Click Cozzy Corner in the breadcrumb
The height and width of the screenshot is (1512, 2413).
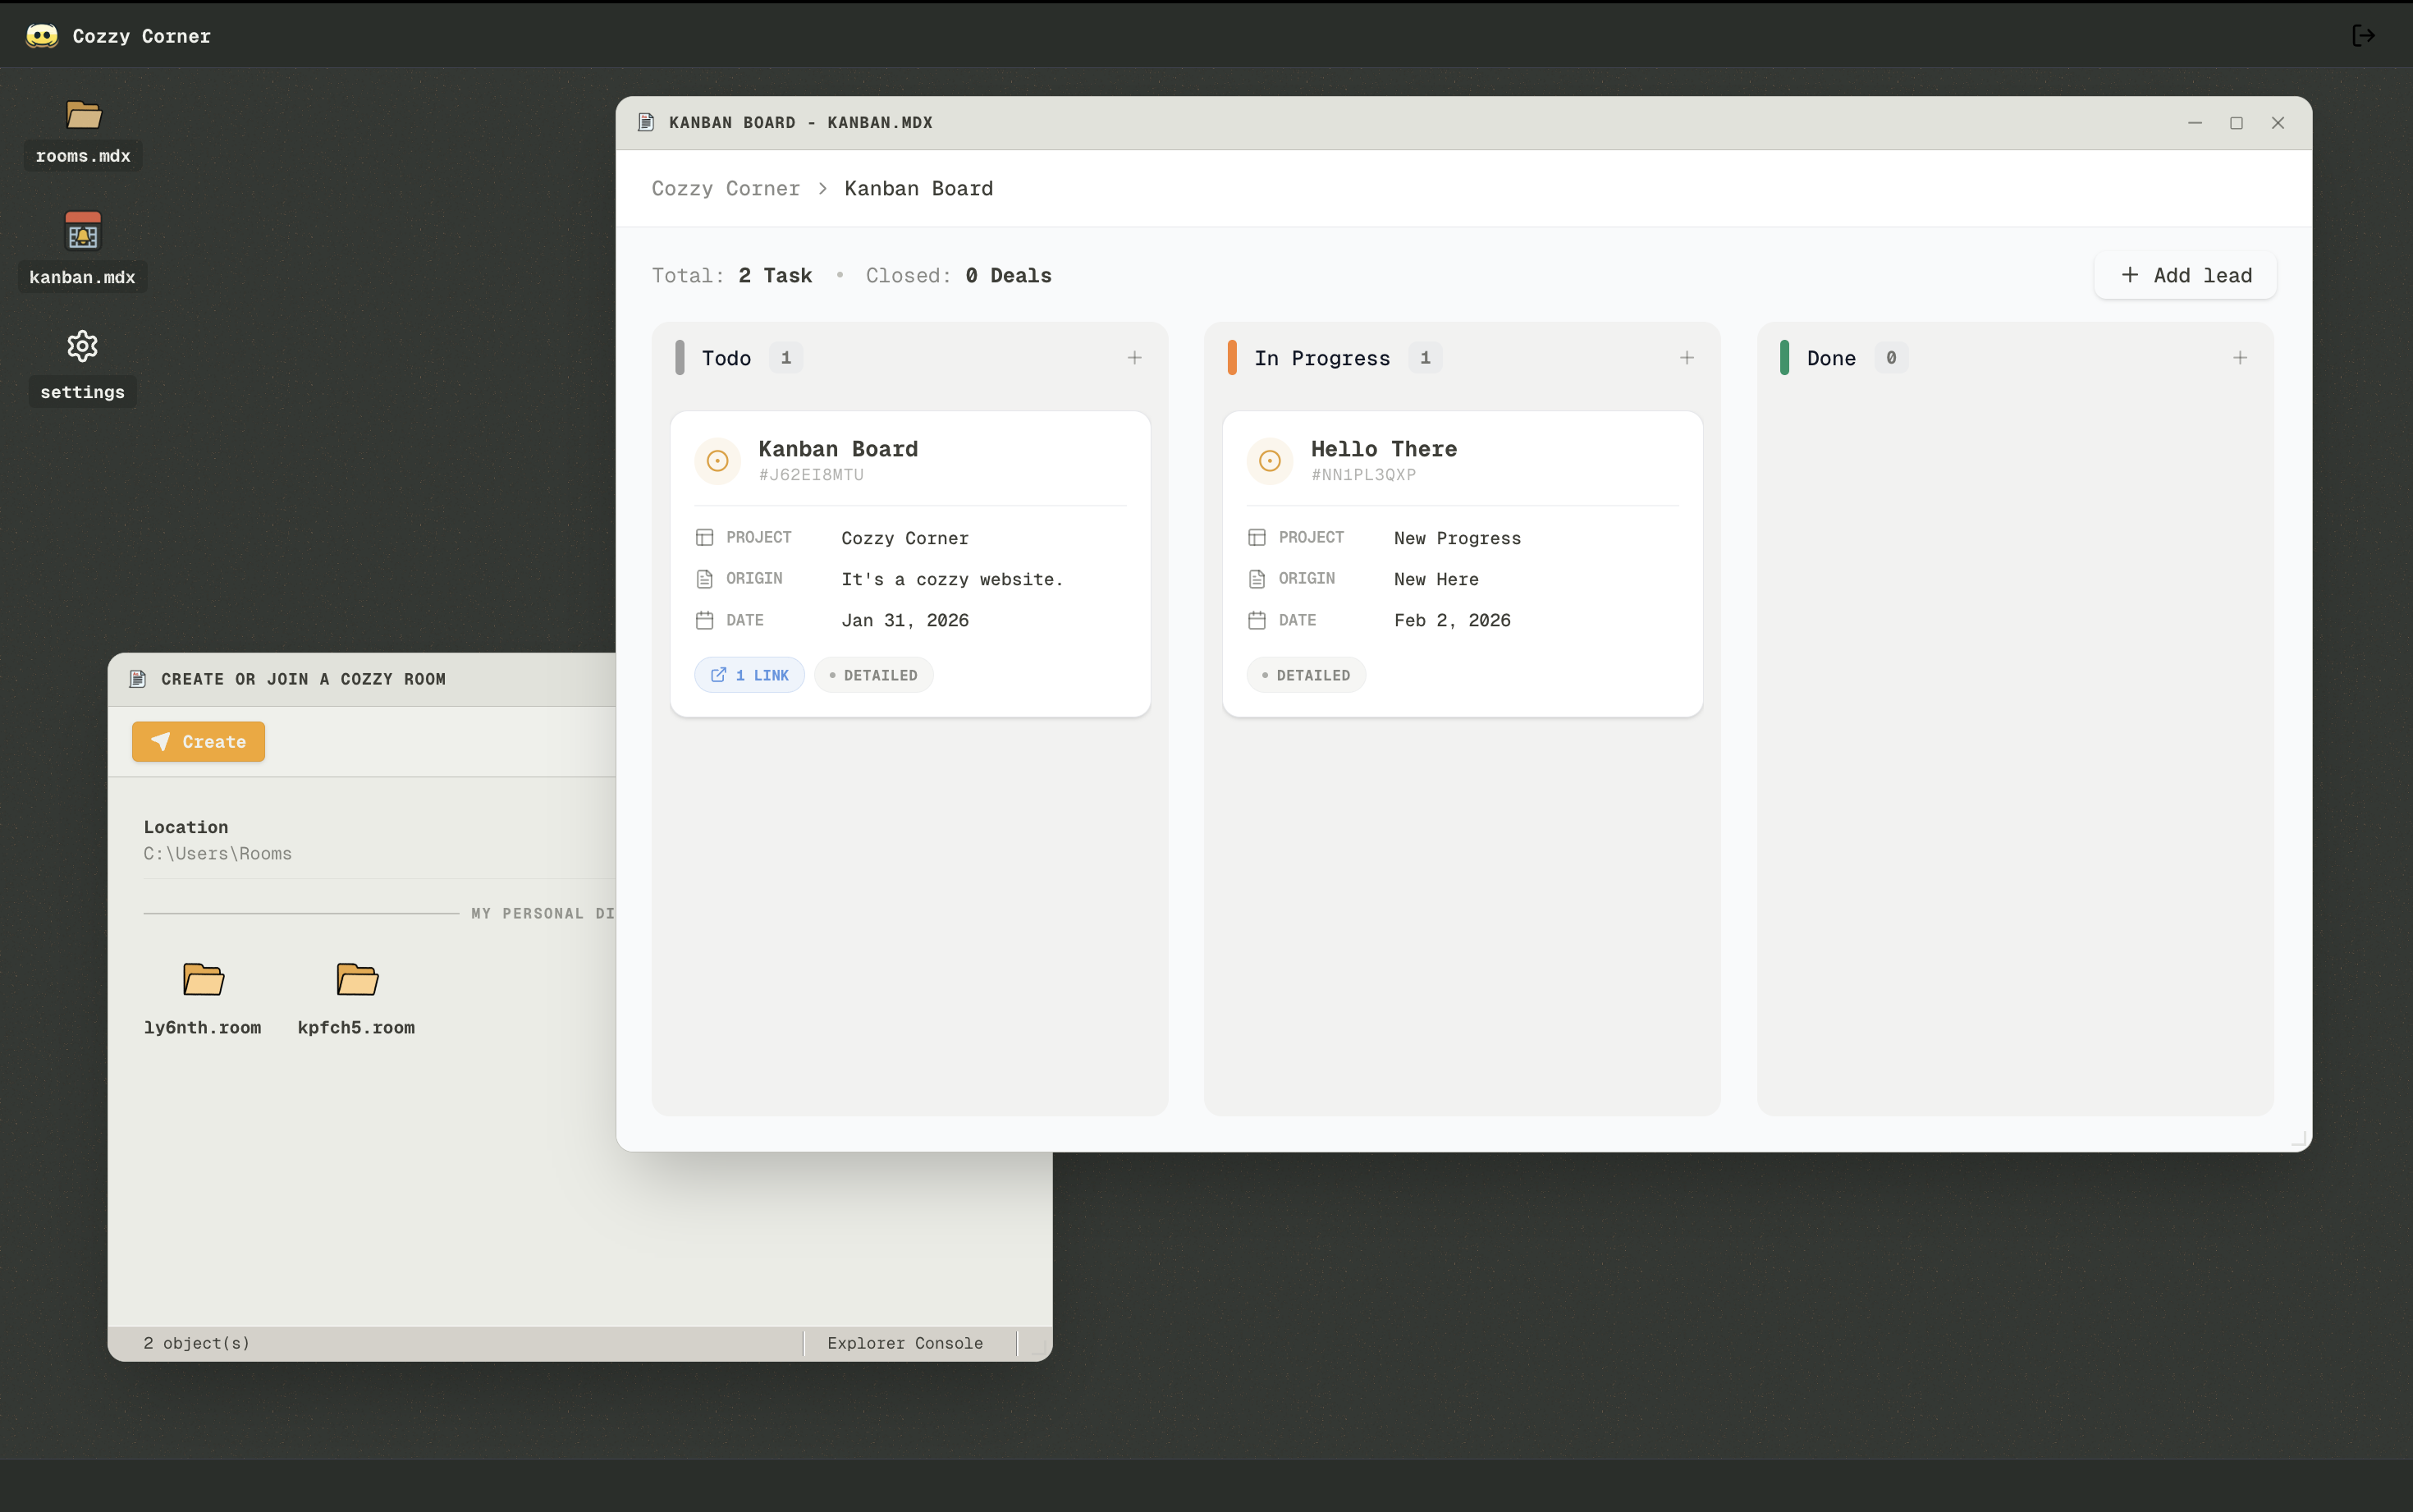[726, 189]
